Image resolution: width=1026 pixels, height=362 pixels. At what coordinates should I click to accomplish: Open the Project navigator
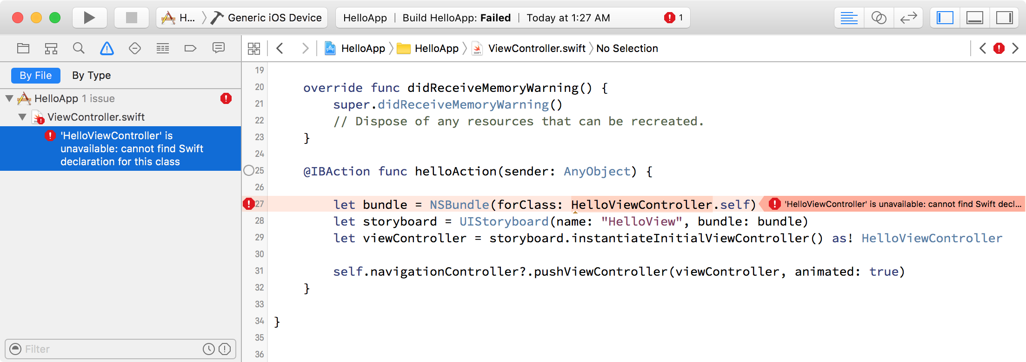23,48
